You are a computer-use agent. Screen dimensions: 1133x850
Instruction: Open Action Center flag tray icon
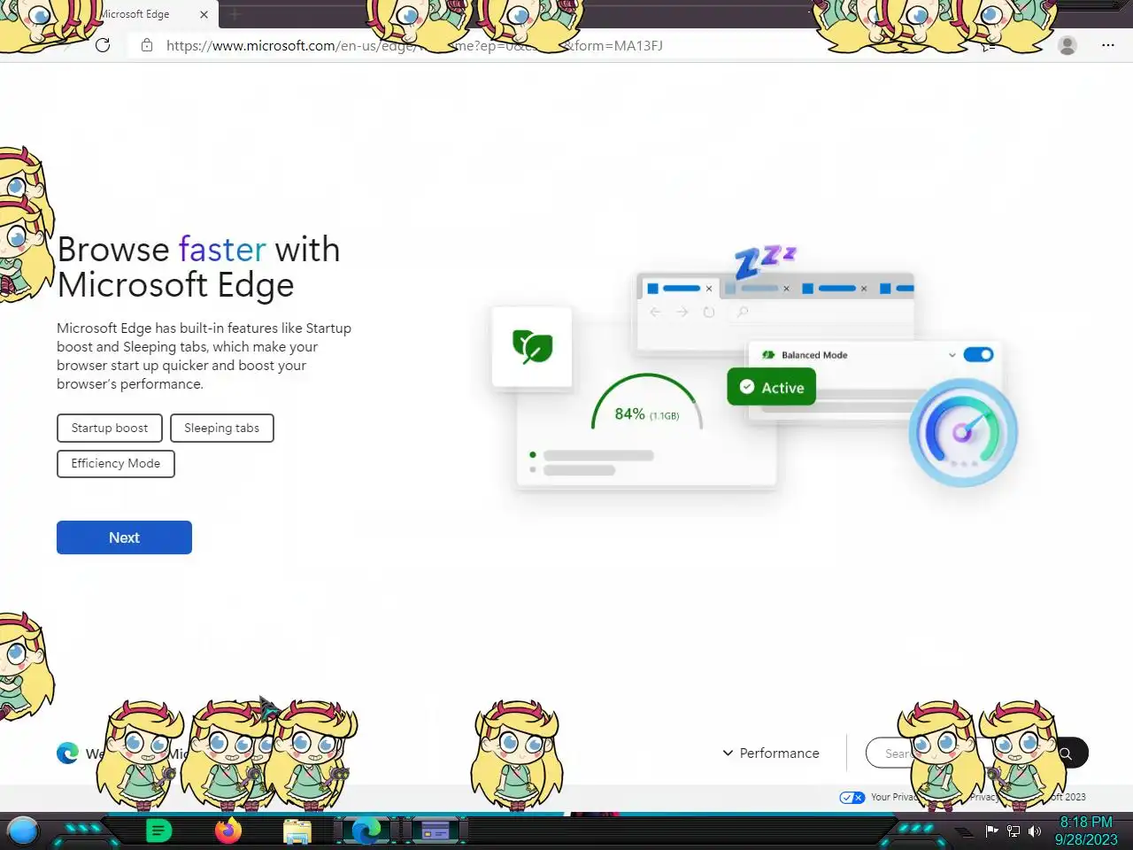(x=991, y=831)
